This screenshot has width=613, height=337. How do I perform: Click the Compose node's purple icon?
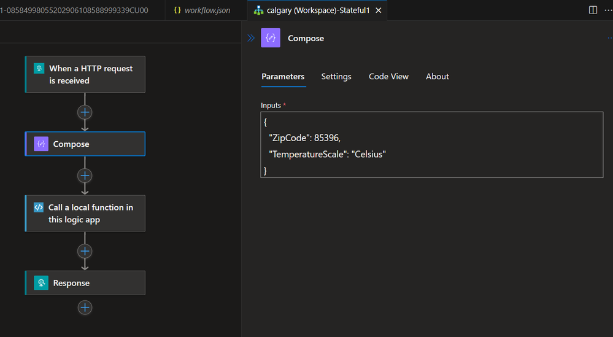tap(41, 144)
